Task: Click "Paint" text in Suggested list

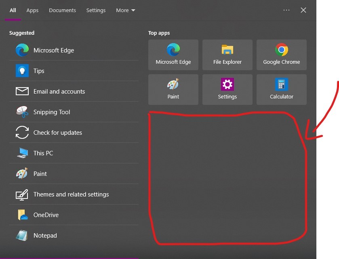Action: [40, 174]
